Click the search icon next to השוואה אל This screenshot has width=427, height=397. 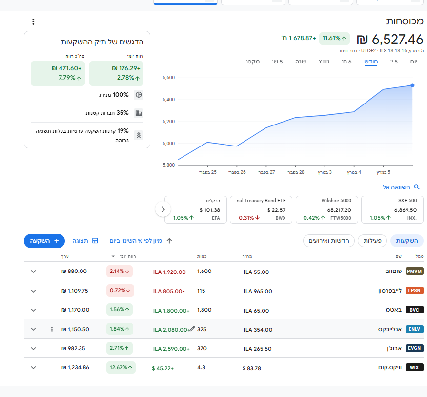coord(416,187)
